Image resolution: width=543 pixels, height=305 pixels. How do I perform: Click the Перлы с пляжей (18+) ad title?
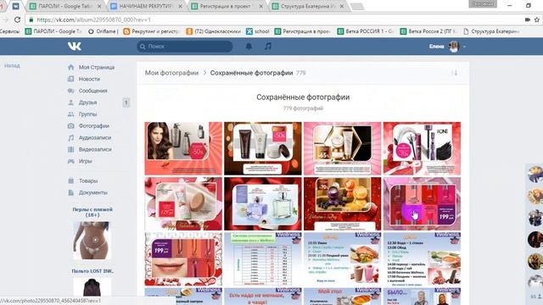pos(92,212)
